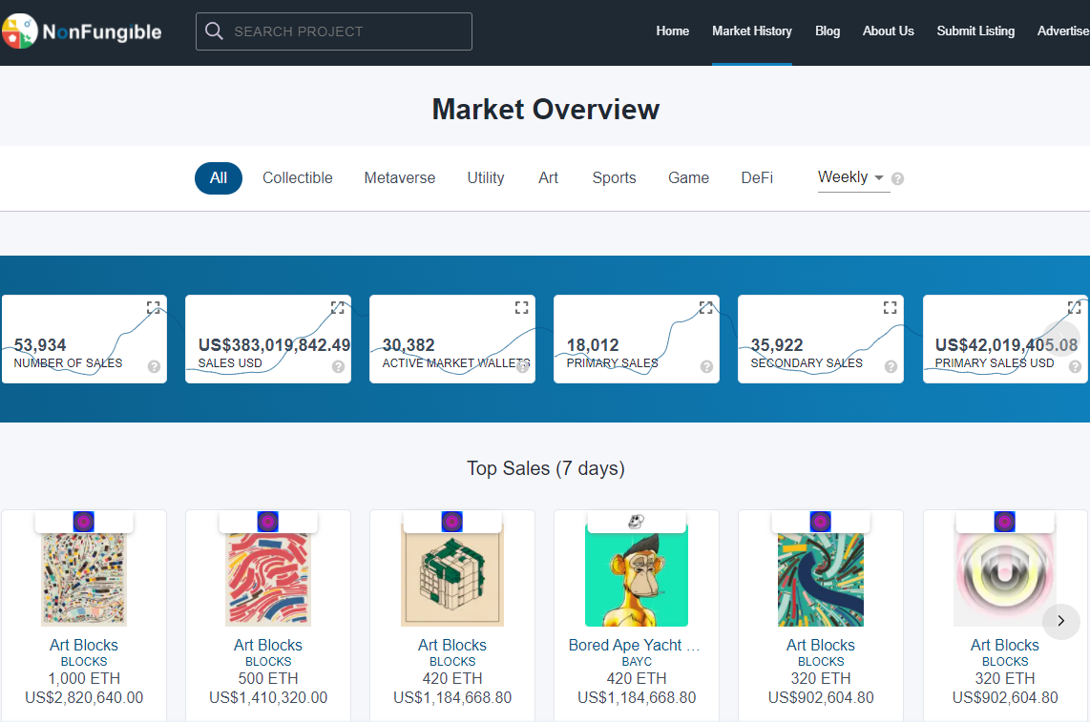Expand the Secondary Sales chart
1090x722 pixels.
pos(890,307)
